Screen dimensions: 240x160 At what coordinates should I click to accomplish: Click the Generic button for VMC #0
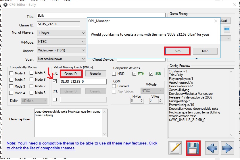click(x=95, y=74)
